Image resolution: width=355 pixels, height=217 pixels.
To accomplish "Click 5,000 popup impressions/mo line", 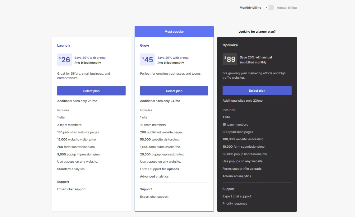I will pos(78,155).
